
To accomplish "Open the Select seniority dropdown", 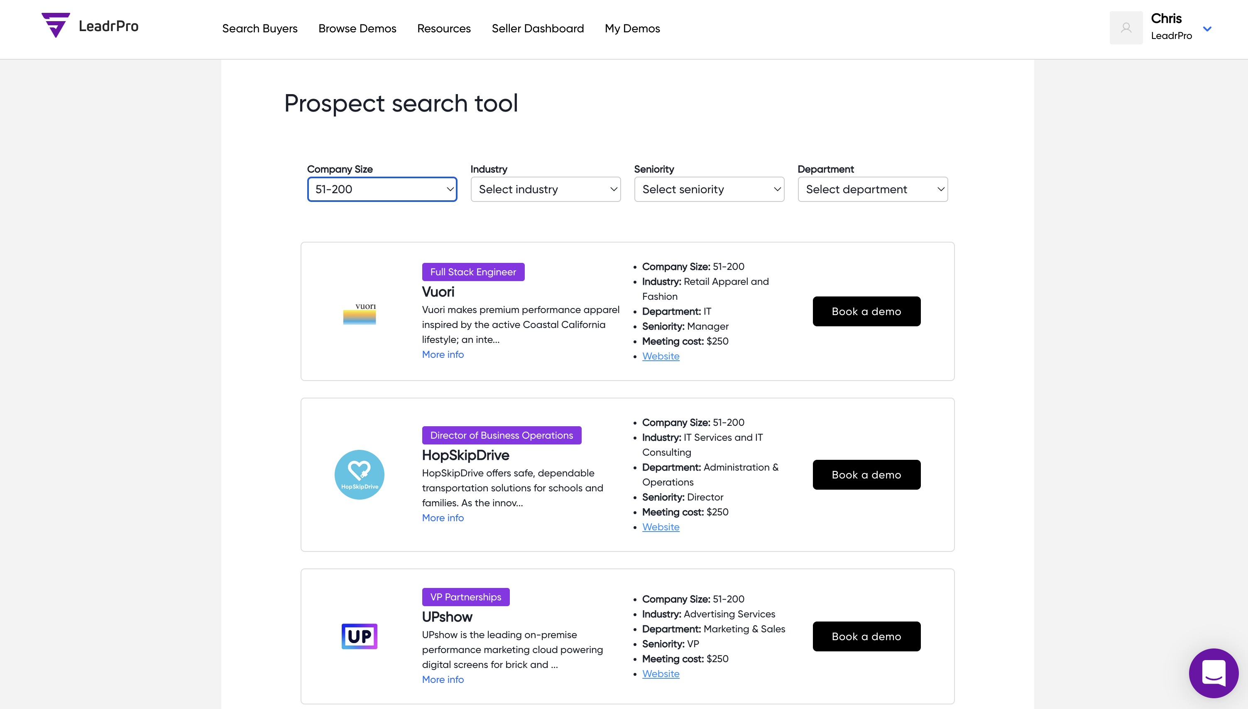I will click(x=709, y=189).
